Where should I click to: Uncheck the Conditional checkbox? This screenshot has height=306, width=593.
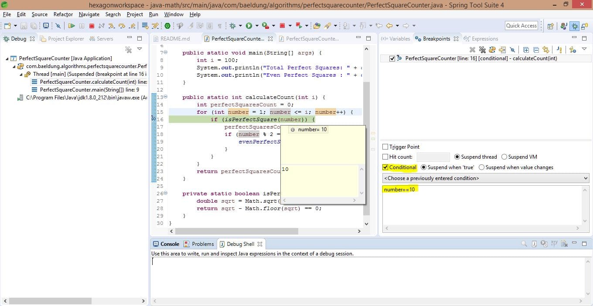tap(385, 167)
